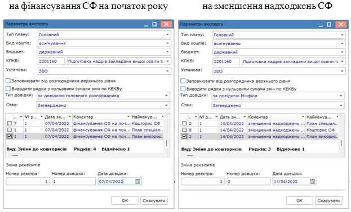Confirm with OK in left dialog
Screen dimensions: 351x212
tap(125, 201)
